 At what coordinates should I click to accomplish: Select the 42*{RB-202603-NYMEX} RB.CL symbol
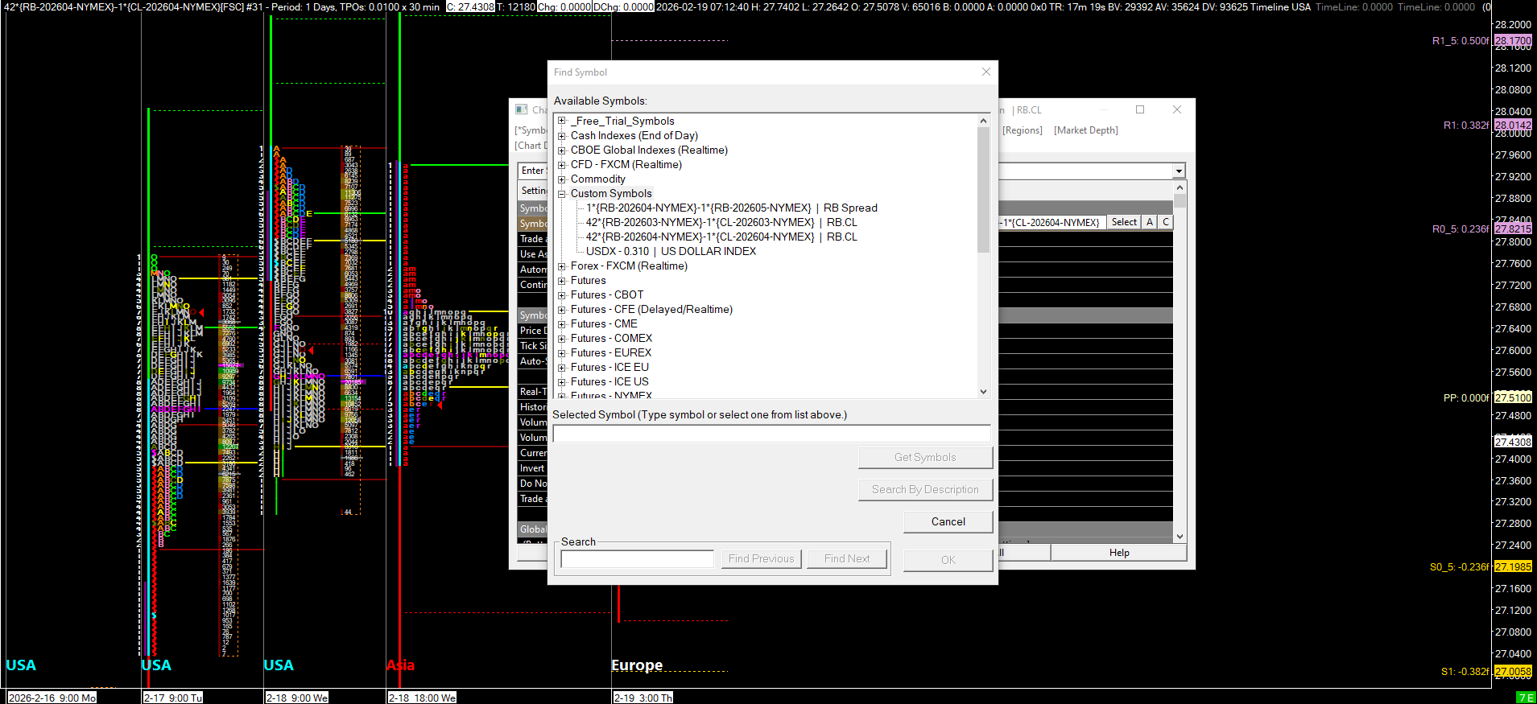click(721, 222)
